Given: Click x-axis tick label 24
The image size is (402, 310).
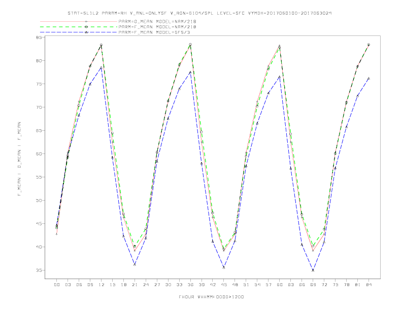Looking at the screenshot, I should coord(146,285).
